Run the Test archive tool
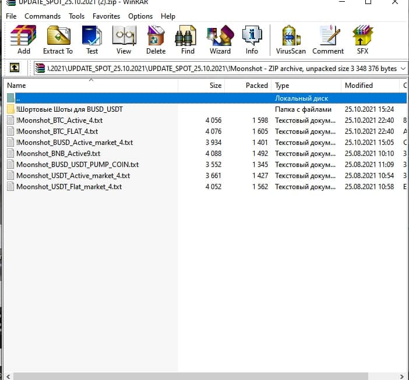Viewport: 409px width, 380px height. coord(92,40)
